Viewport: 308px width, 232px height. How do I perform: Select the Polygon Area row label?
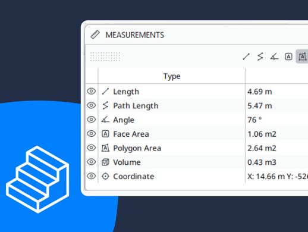coord(137,148)
